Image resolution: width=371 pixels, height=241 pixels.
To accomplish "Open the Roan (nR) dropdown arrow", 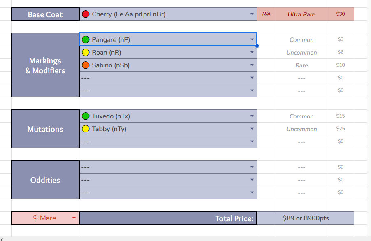I will coord(252,53).
